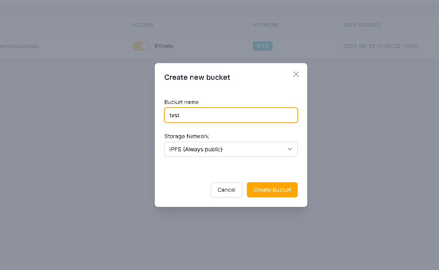Click the "Private" label beside the toggle
439x270 pixels.
pyautogui.click(x=164, y=46)
